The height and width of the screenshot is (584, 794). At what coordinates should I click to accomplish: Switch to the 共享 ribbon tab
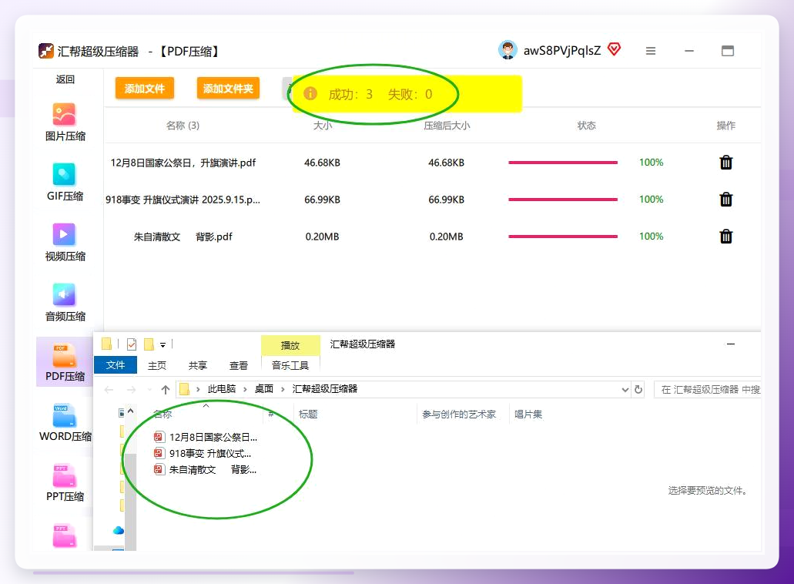(x=197, y=365)
